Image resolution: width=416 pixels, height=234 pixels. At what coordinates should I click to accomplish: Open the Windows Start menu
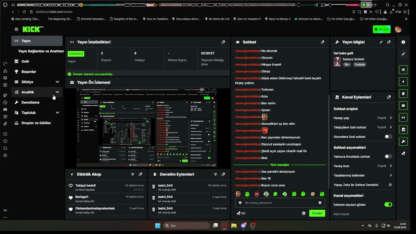[158, 226]
